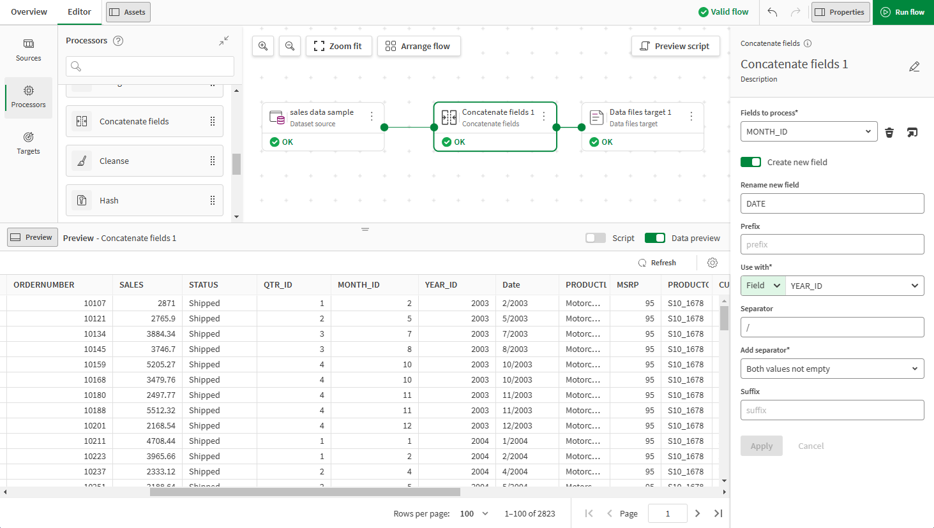Image resolution: width=934 pixels, height=528 pixels.
Task: Click the Page number input field
Action: (x=667, y=513)
